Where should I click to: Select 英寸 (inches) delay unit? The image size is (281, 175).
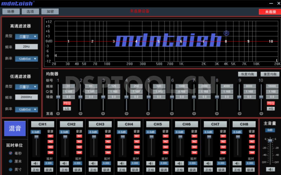[x=11, y=169]
